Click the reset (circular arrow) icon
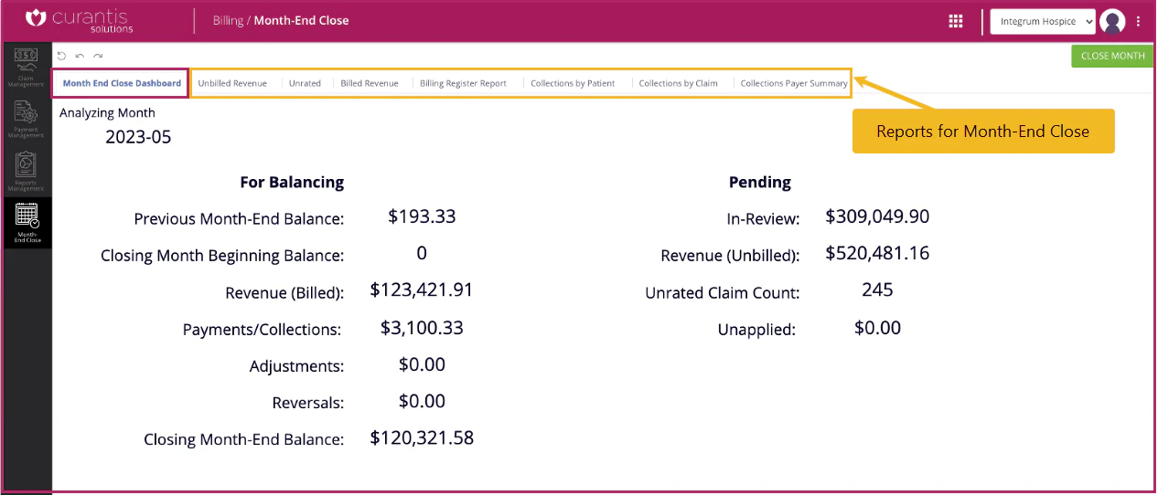Screen dimensions: 1158x495 [62, 56]
